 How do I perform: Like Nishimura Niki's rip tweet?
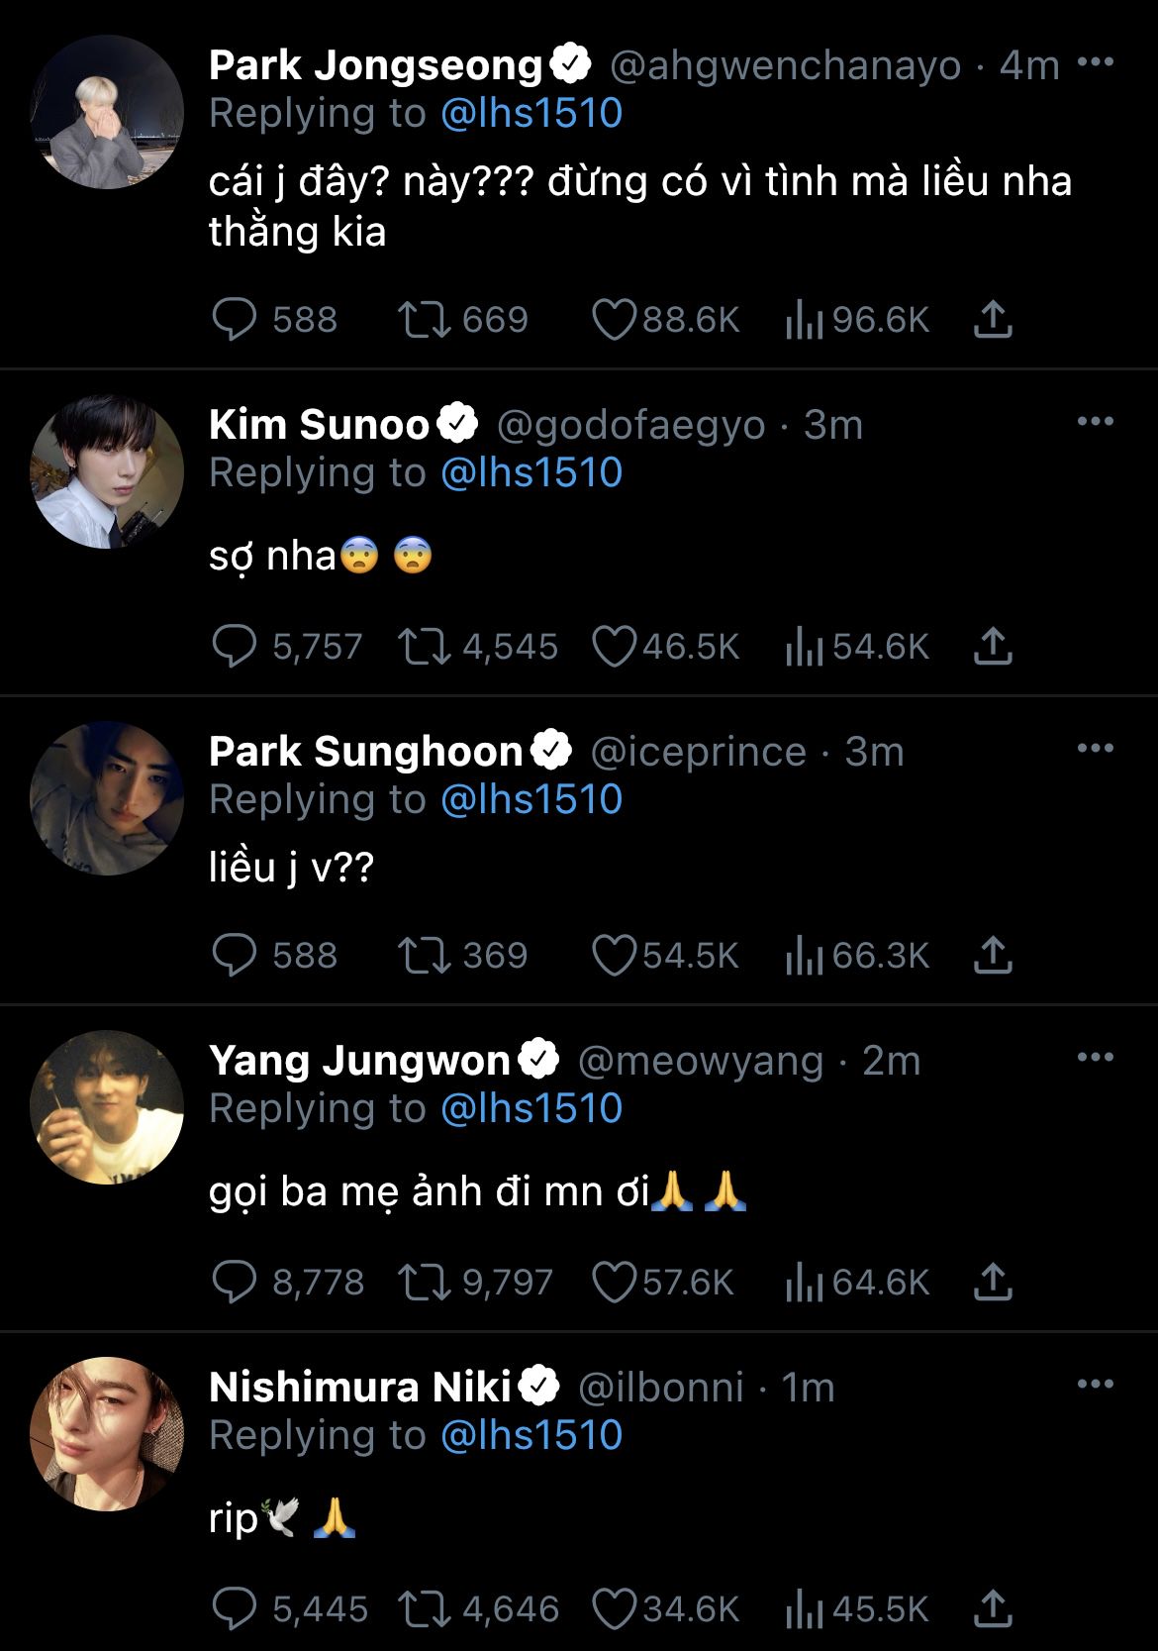tap(613, 1609)
